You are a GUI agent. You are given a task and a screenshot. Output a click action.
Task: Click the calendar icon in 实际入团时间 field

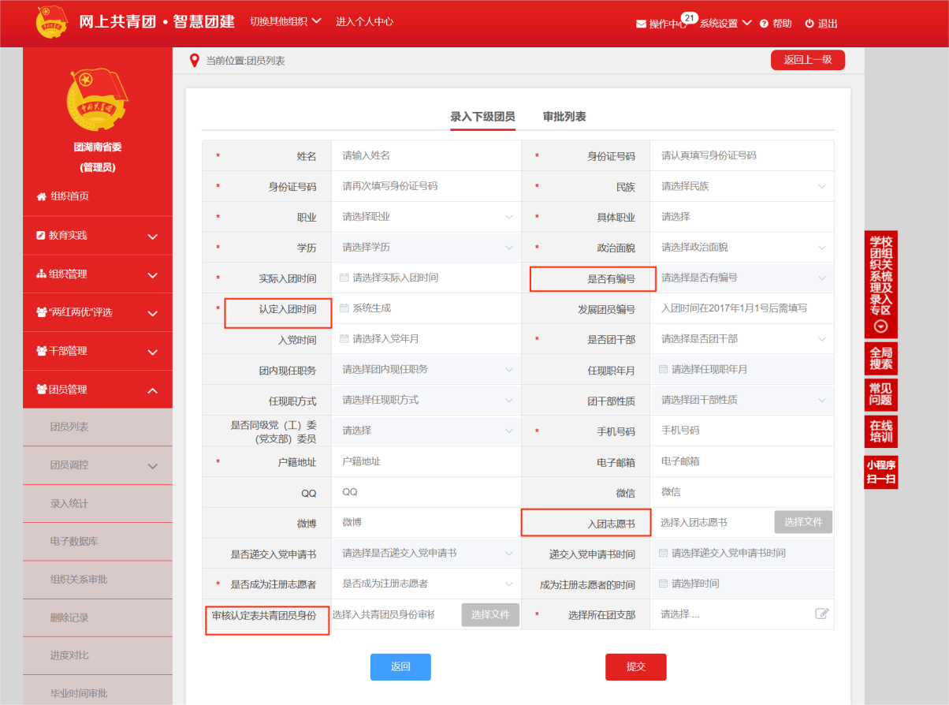pyautogui.click(x=344, y=278)
